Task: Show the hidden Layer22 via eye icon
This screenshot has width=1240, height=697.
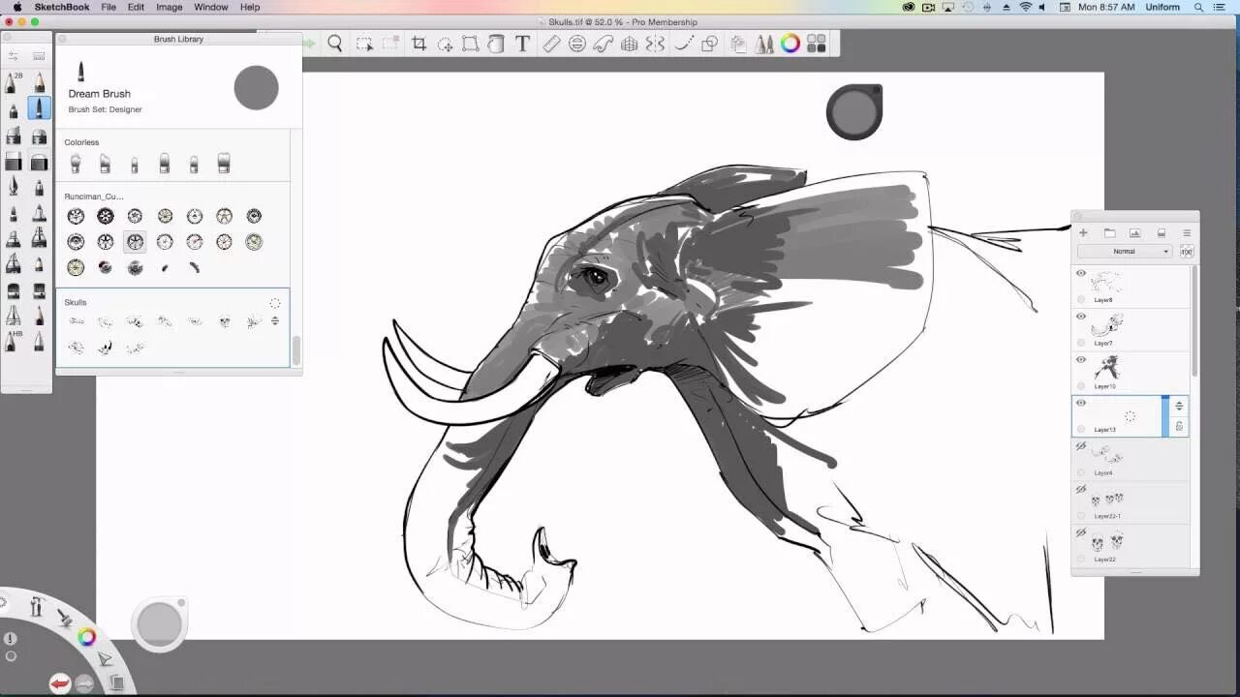Action: tap(1081, 533)
